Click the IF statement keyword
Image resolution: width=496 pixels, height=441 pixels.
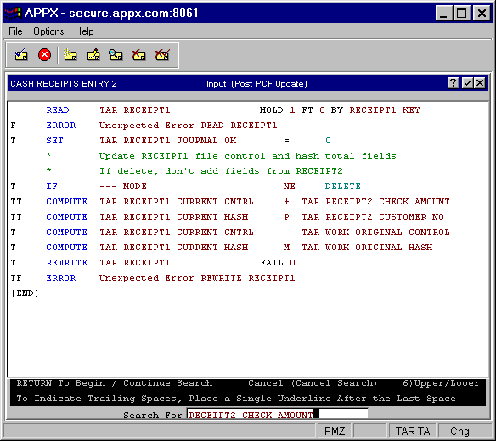[x=52, y=187]
